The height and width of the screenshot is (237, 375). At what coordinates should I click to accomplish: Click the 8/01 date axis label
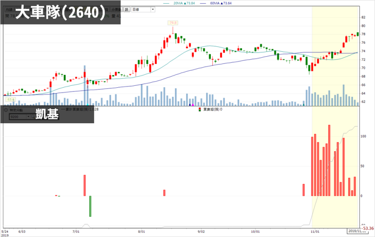tap(142, 232)
